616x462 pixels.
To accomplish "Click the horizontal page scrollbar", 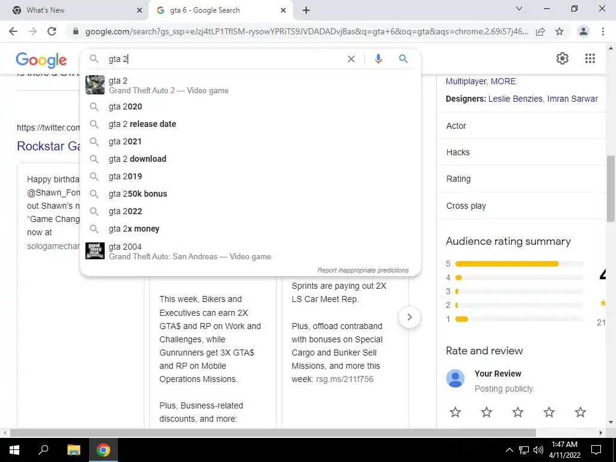I will tap(273, 433).
